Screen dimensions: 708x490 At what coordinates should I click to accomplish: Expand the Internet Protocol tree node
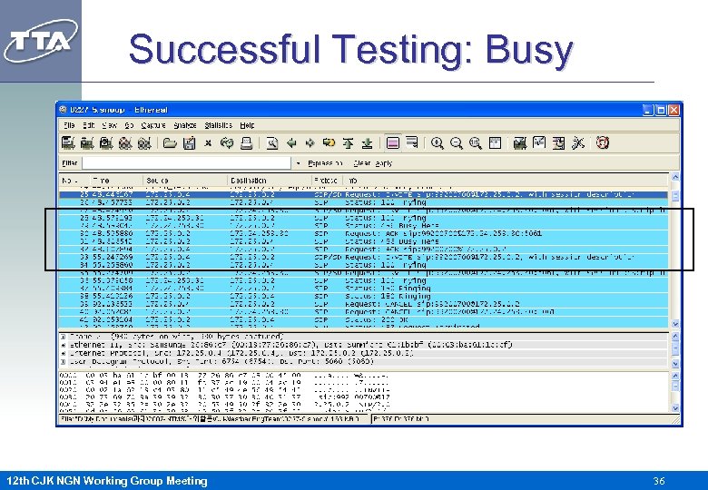[63, 353]
